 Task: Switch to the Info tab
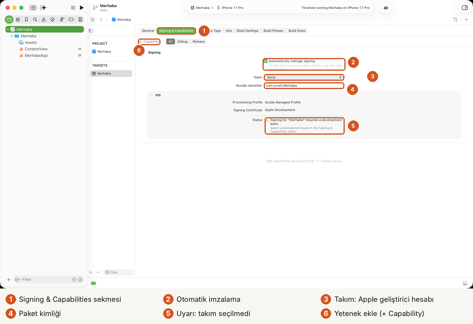point(229,31)
